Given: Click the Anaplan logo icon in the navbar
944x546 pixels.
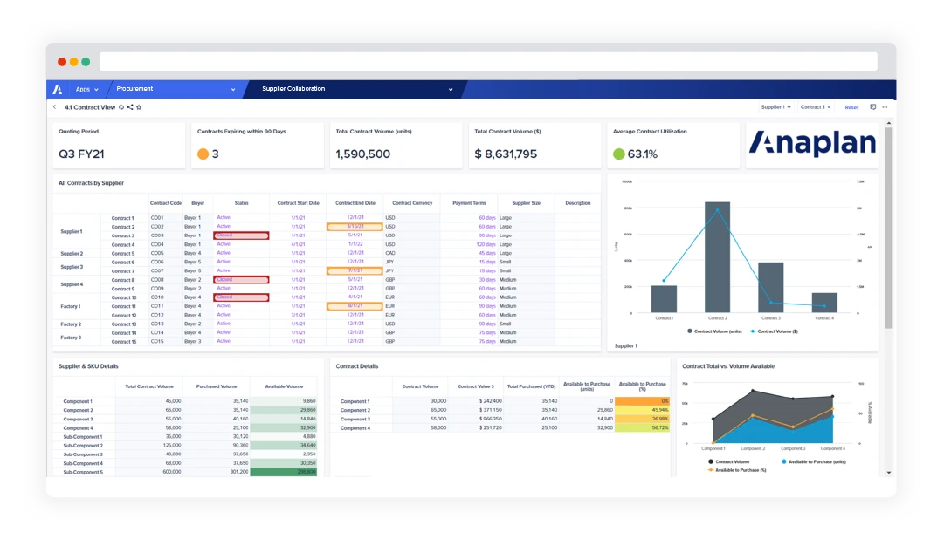Looking at the screenshot, I should pyautogui.click(x=57, y=89).
